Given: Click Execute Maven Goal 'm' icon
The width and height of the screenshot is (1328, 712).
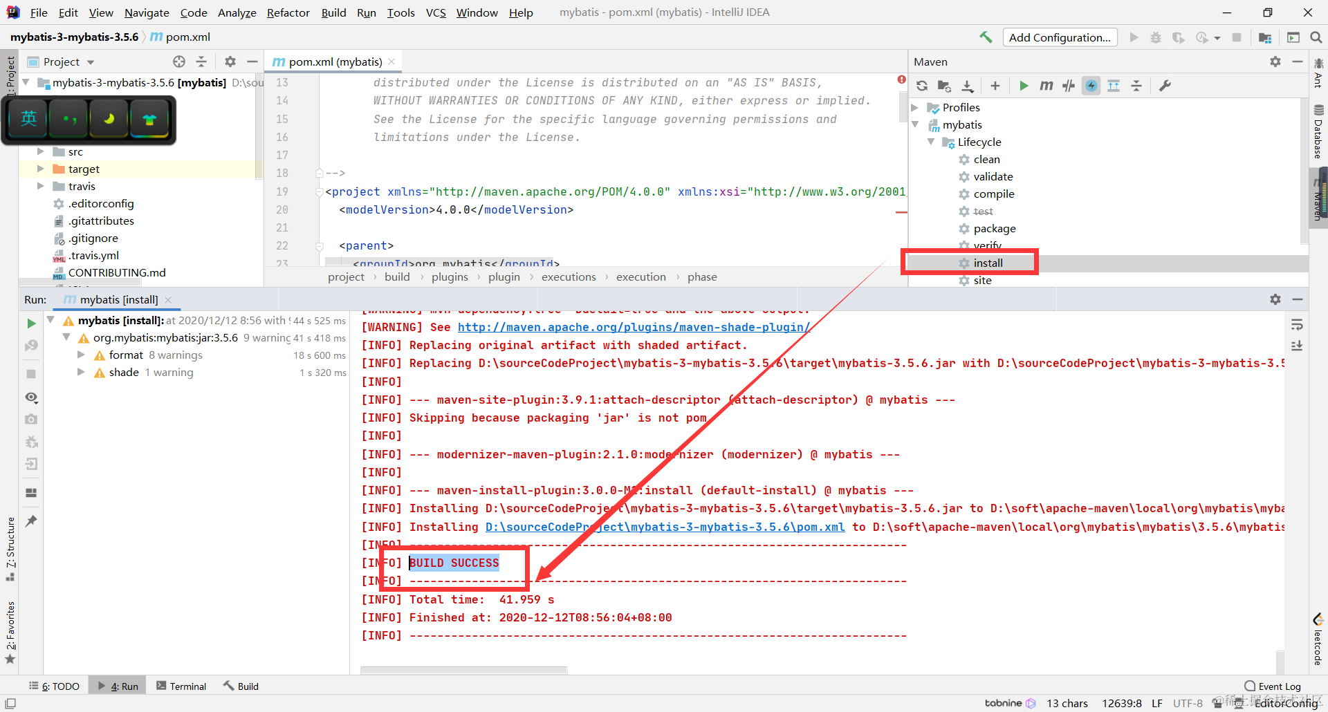Looking at the screenshot, I should [1046, 86].
